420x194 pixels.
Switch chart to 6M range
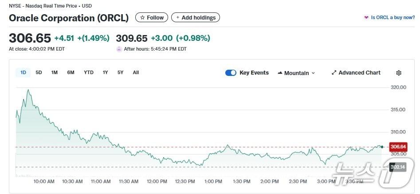pyautogui.click(x=71, y=72)
